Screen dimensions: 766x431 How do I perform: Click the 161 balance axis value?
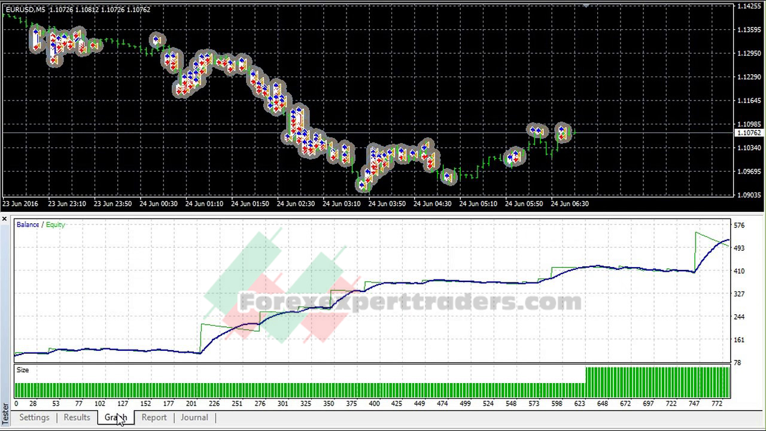click(x=739, y=340)
